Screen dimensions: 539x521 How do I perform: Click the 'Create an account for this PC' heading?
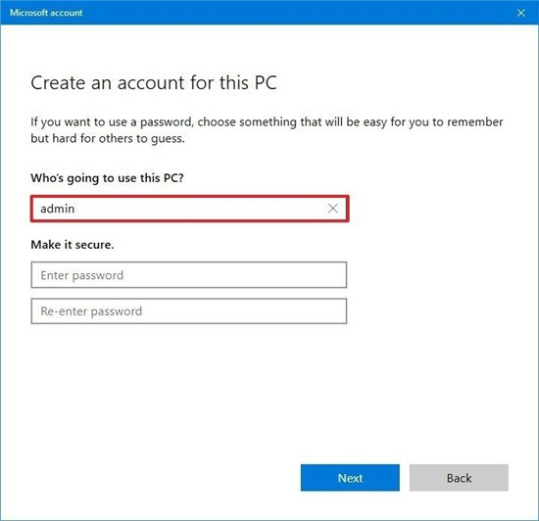tap(154, 83)
